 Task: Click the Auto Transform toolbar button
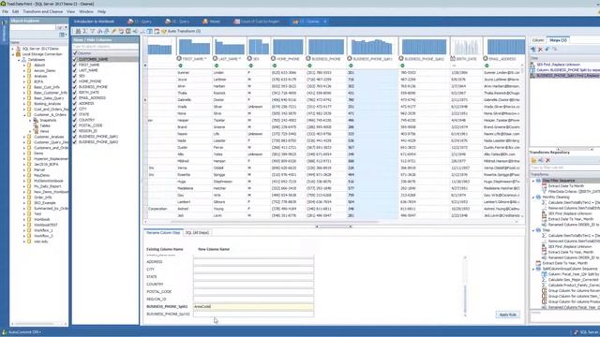(181, 31)
